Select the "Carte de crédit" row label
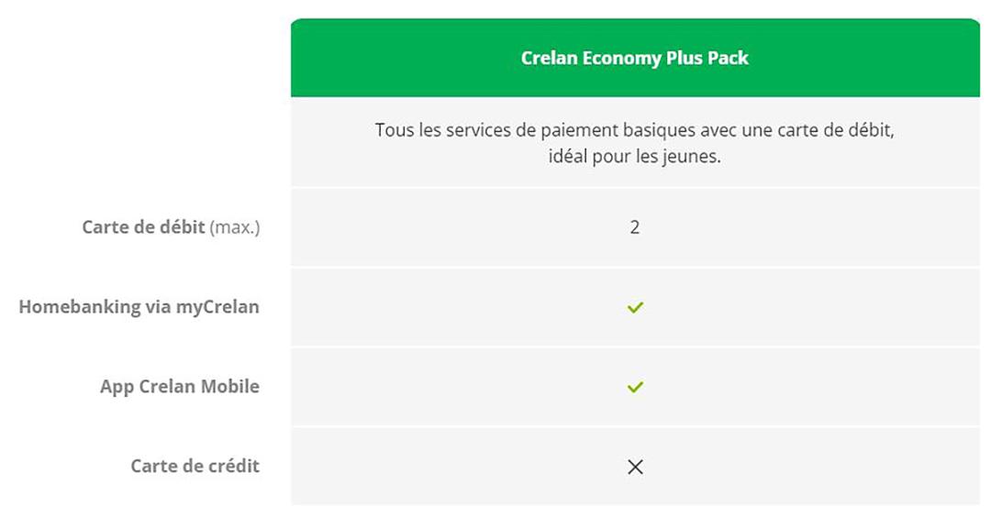The height and width of the screenshot is (528, 991). (x=195, y=466)
